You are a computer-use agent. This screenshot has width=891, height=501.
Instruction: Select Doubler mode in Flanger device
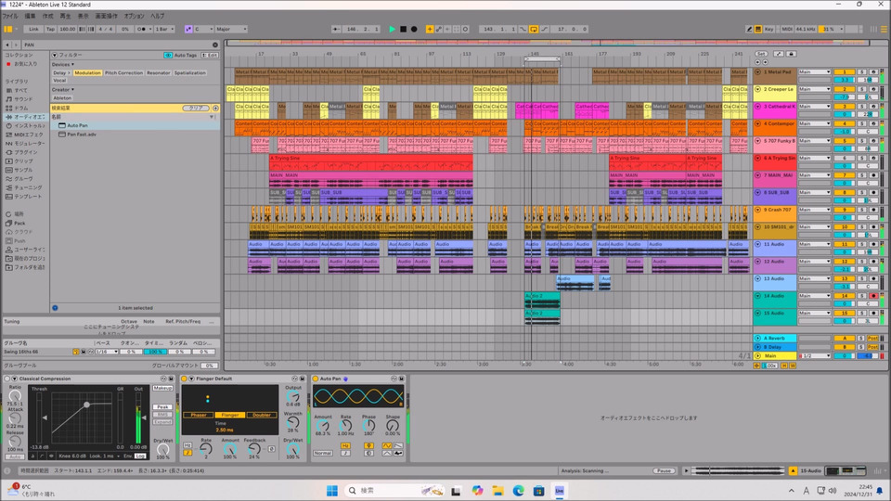pyautogui.click(x=261, y=415)
